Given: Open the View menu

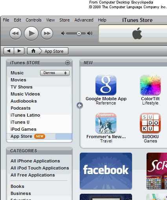Looking at the screenshot, I should pos(50,20).
